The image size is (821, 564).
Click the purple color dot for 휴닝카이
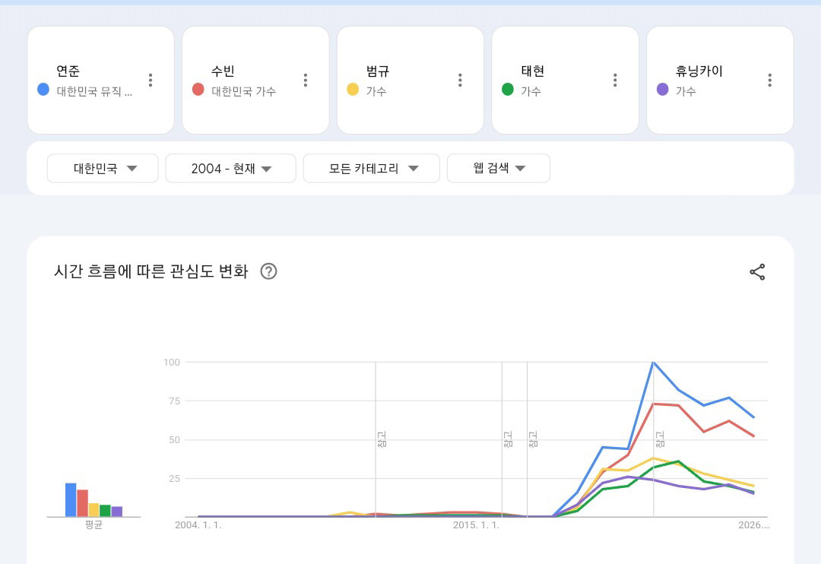(x=662, y=90)
